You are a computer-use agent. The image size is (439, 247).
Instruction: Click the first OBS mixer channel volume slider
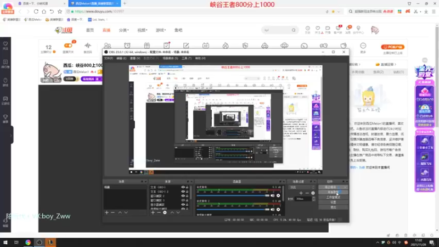(233, 195)
